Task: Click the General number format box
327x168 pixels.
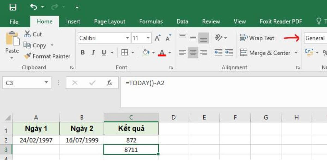Action: [316, 38]
